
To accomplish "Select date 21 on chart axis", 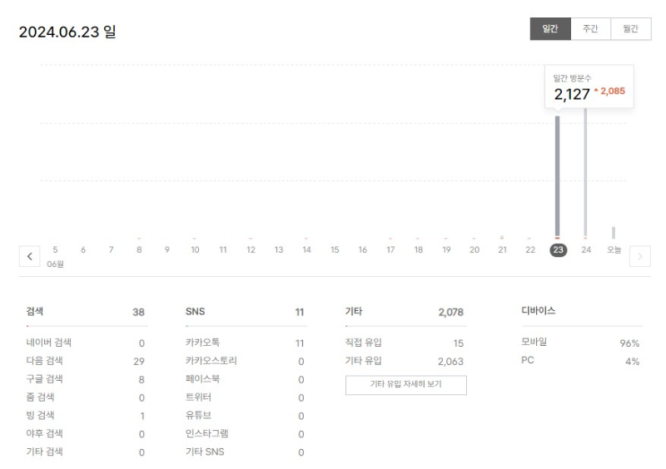I will pos(503,250).
